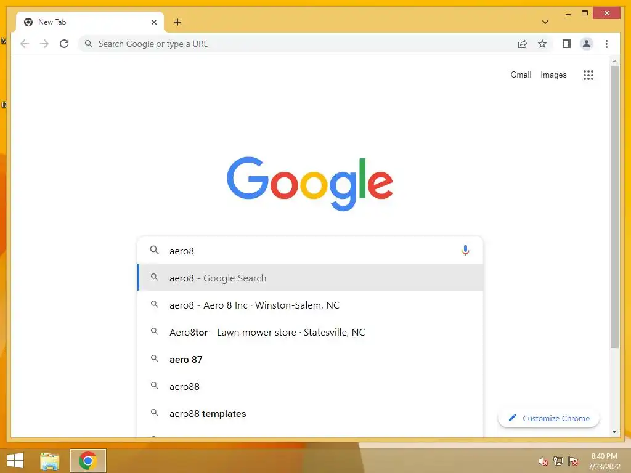Start voice search with the microphone icon
631x473 pixels.
[465, 251]
